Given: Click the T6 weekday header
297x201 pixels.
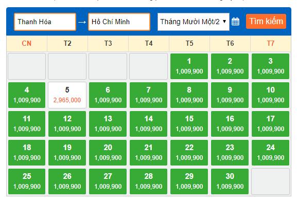Looking at the screenshot, I should 230,44.
